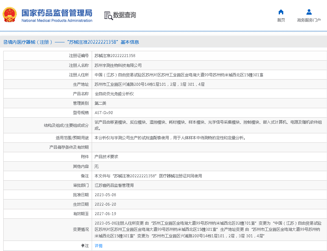327x251 pixels.
Task: Click the home house icon
Action: point(281,12)
